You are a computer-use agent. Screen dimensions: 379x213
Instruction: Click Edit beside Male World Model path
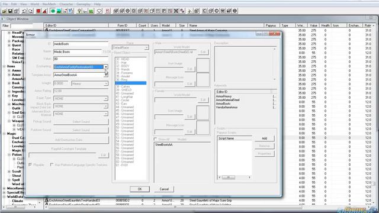tap(203, 52)
